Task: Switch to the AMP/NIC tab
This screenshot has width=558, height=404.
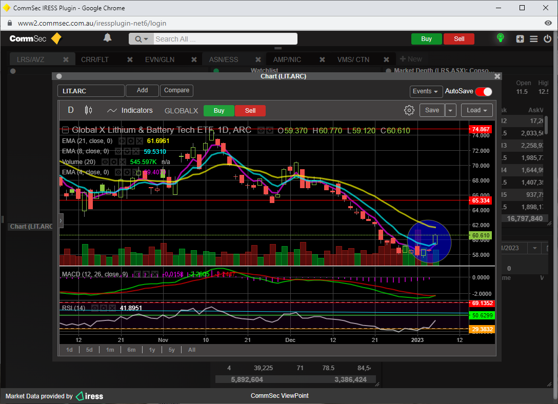Action: [287, 59]
